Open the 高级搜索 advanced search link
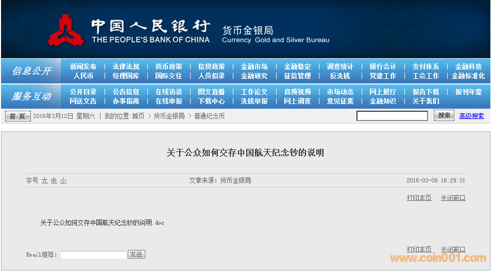 471,116
